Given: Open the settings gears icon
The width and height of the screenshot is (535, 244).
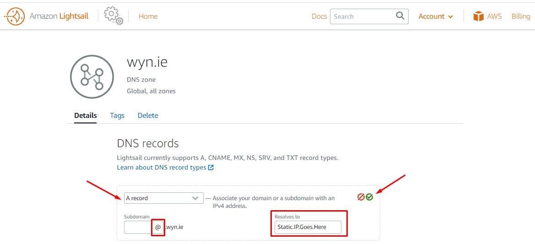Looking at the screenshot, I should (113, 16).
